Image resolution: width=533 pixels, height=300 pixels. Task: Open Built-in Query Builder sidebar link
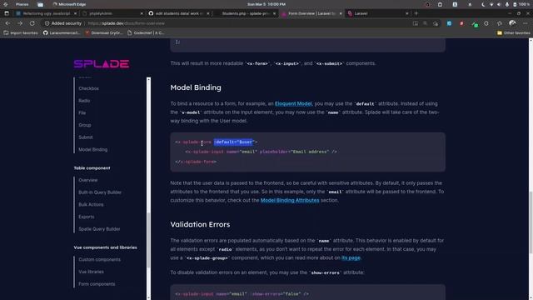[100, 192]
